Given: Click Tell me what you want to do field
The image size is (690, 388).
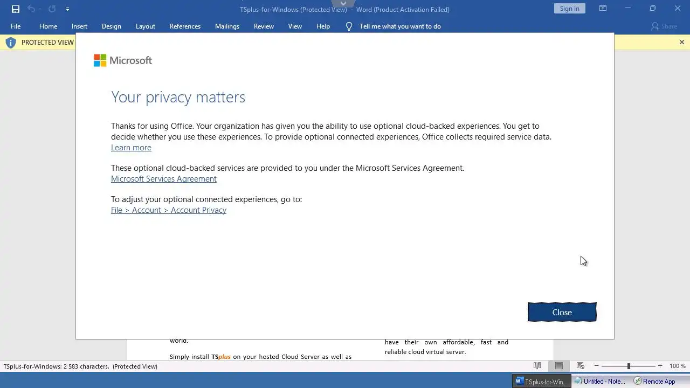Looking at the screenshot, I should pos(400,26).
